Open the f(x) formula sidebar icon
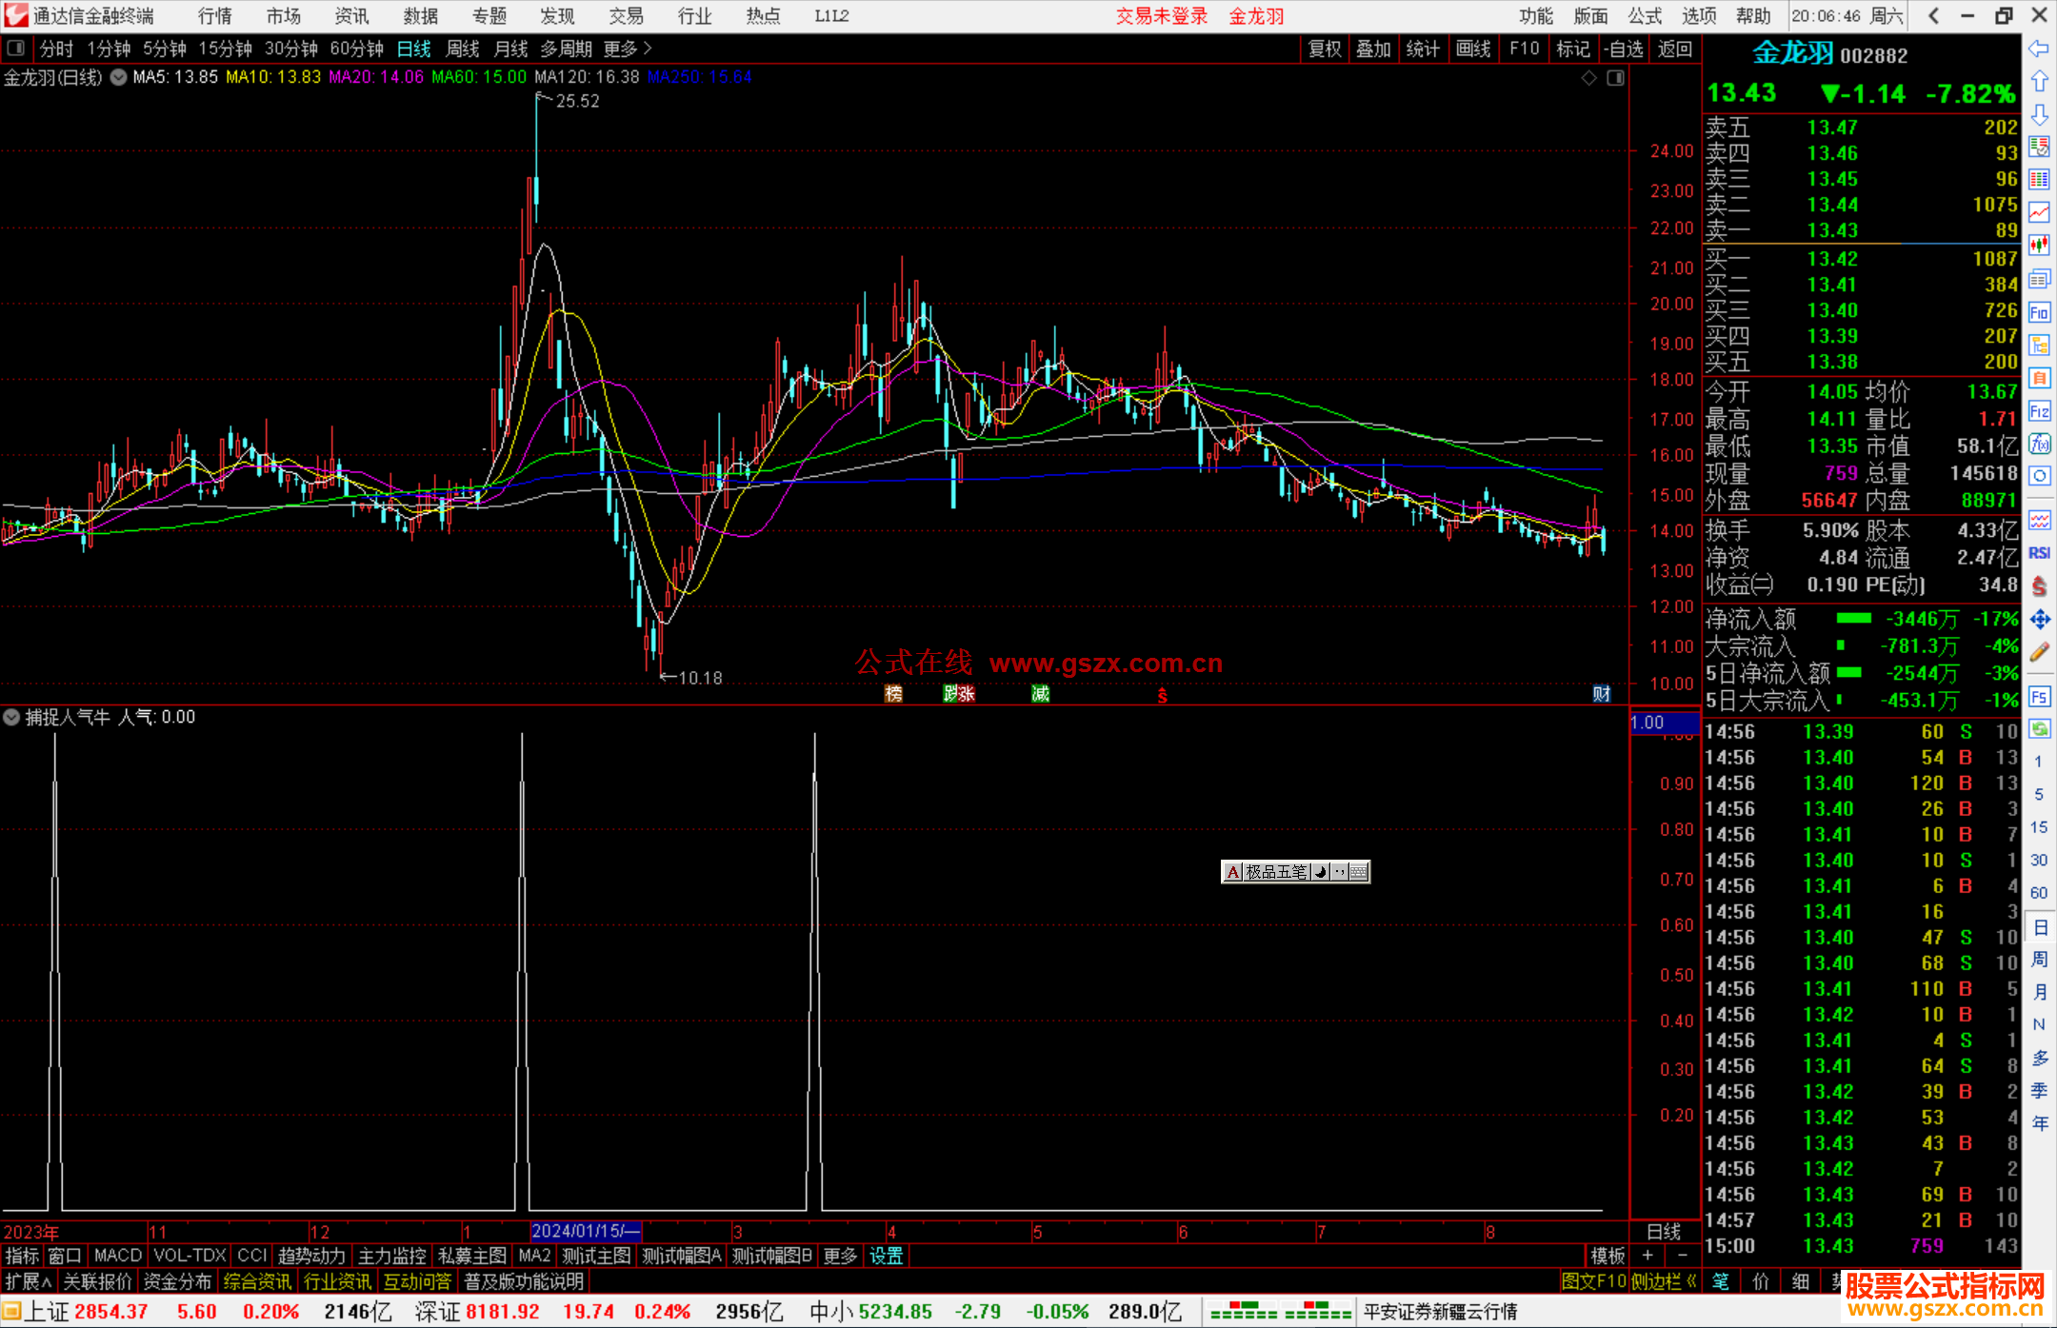The width and height of the screenshot is (2057, 1328). [2039, 444]
